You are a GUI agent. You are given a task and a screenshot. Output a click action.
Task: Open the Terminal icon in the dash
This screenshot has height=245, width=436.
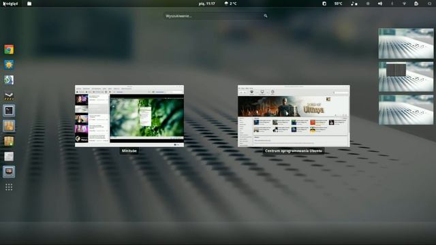tap(9, 111)
